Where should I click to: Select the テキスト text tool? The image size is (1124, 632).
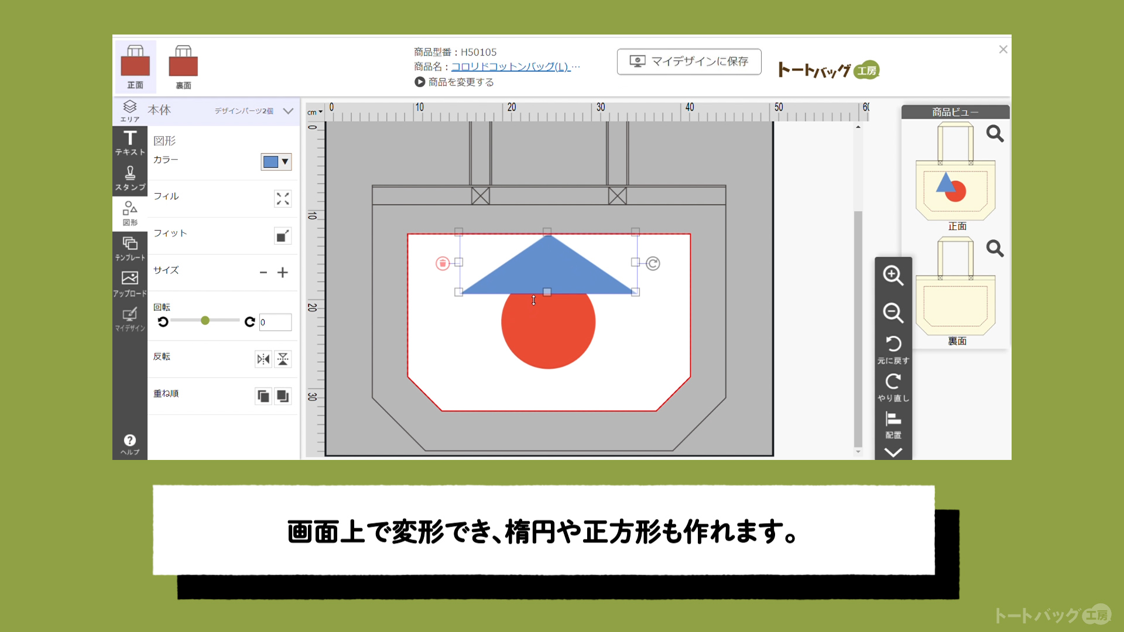click(x=130, y=143)
